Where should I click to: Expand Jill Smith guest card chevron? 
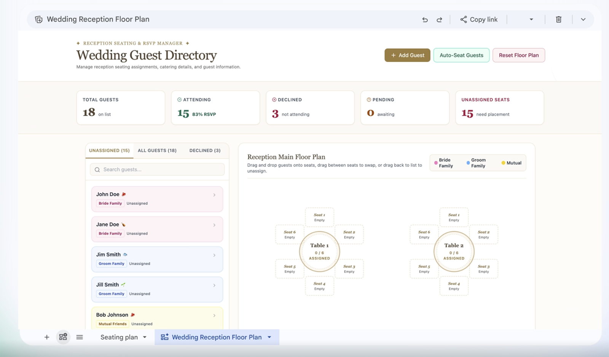coord(214,285)
